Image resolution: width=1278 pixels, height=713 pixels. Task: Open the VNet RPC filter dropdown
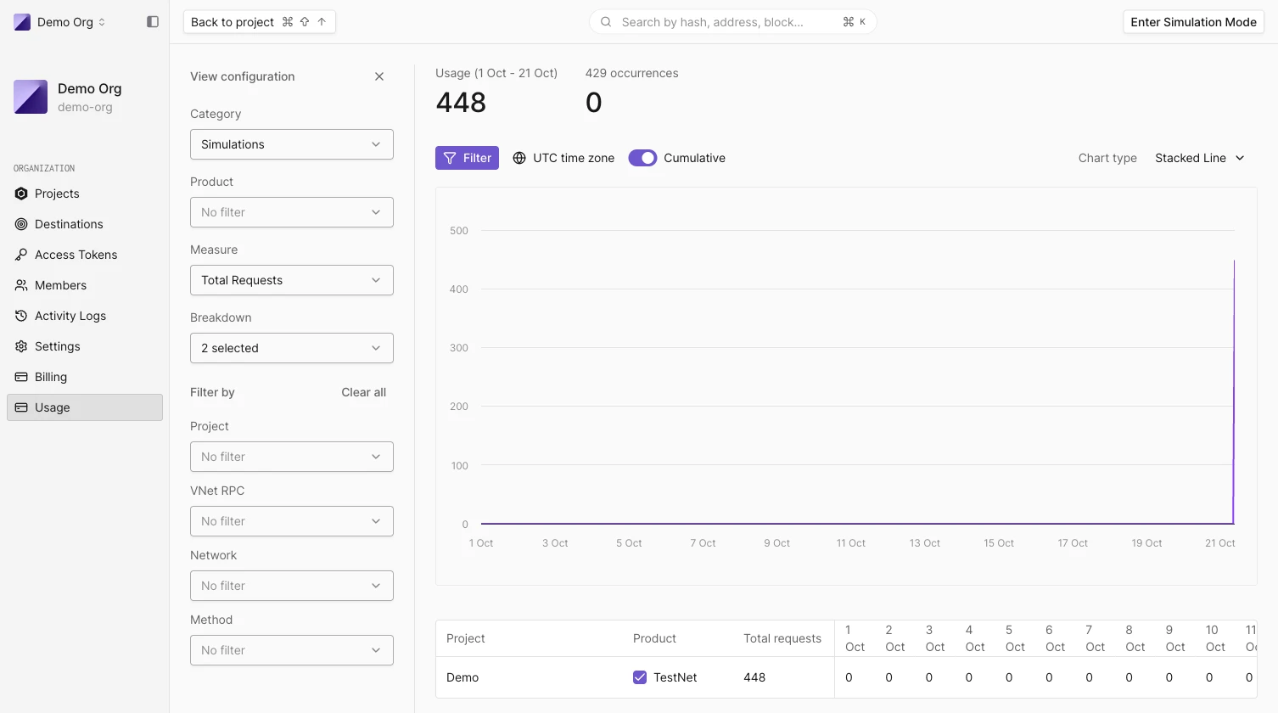[292, 521]
